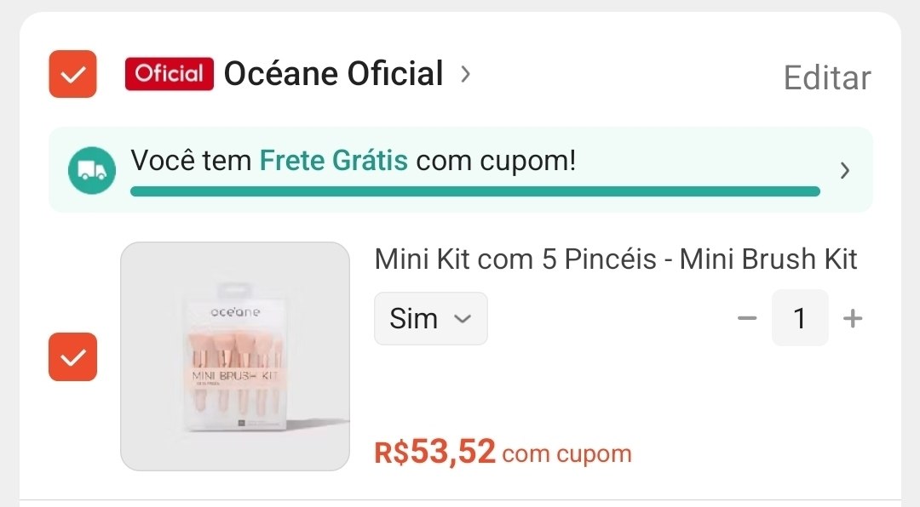
Task: Click Editar to edit cart items
Action: 825,77
